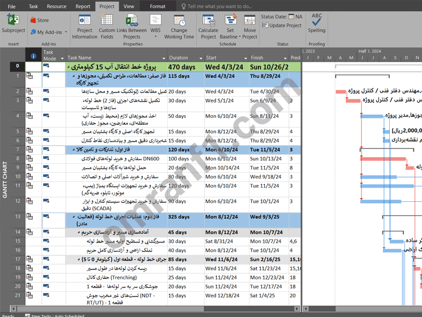Switch to the Report ribbon tab
422x317 pixels.
[83, 6]
